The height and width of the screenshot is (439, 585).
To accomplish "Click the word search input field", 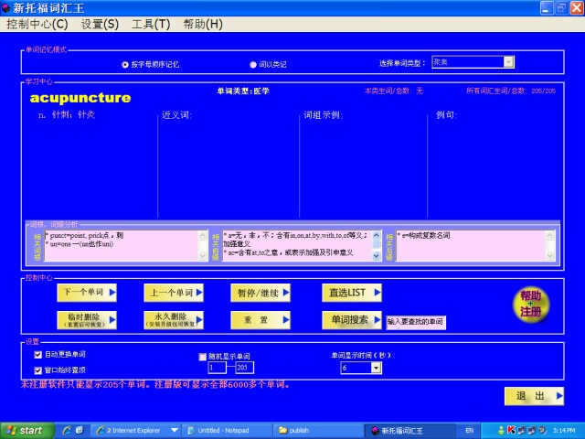I will (416, 321).
